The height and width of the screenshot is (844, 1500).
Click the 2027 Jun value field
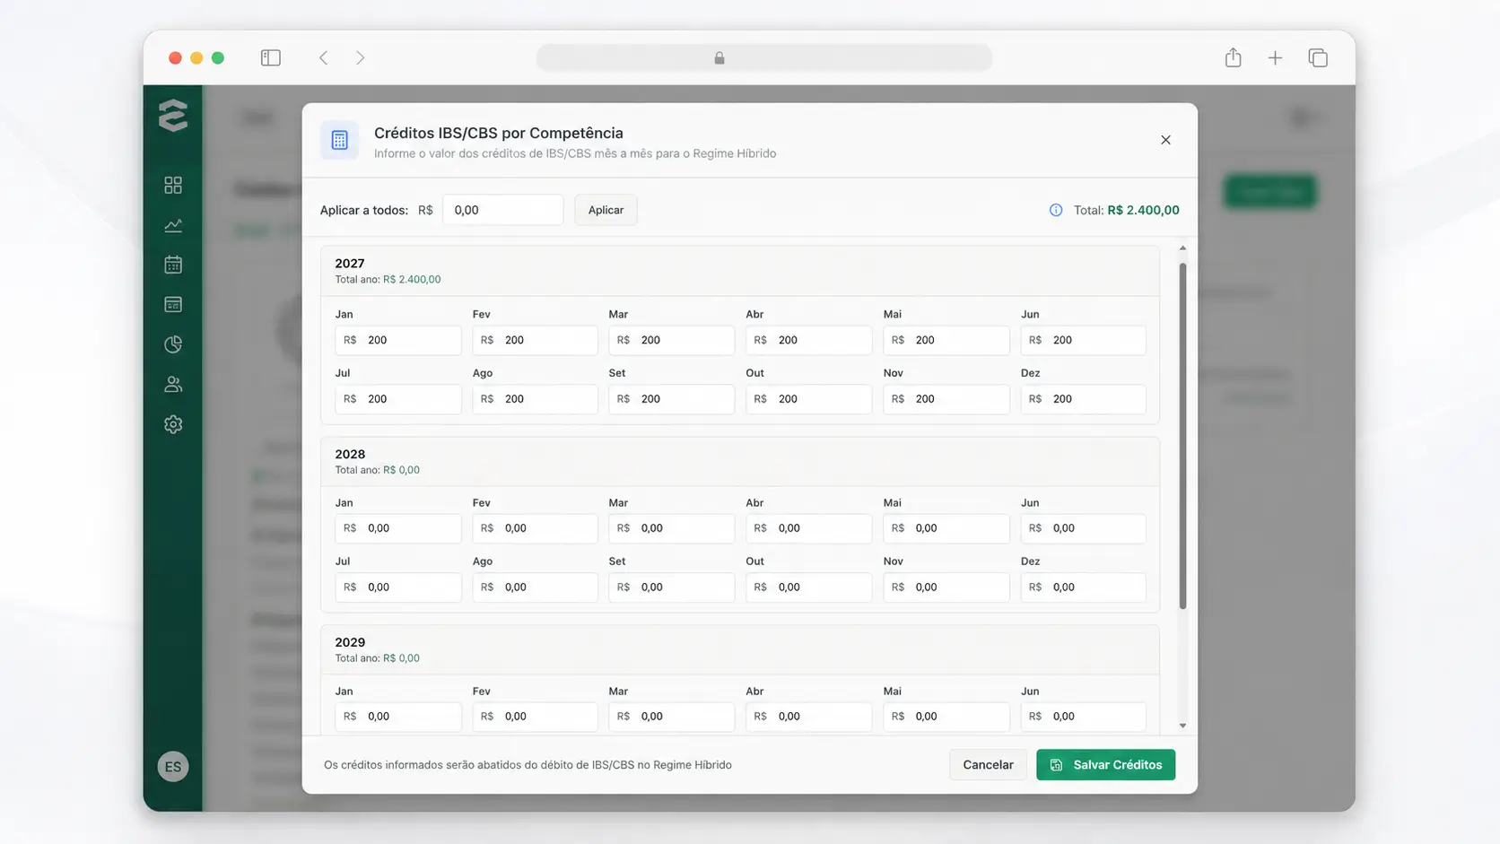(x=1083, y=340)
